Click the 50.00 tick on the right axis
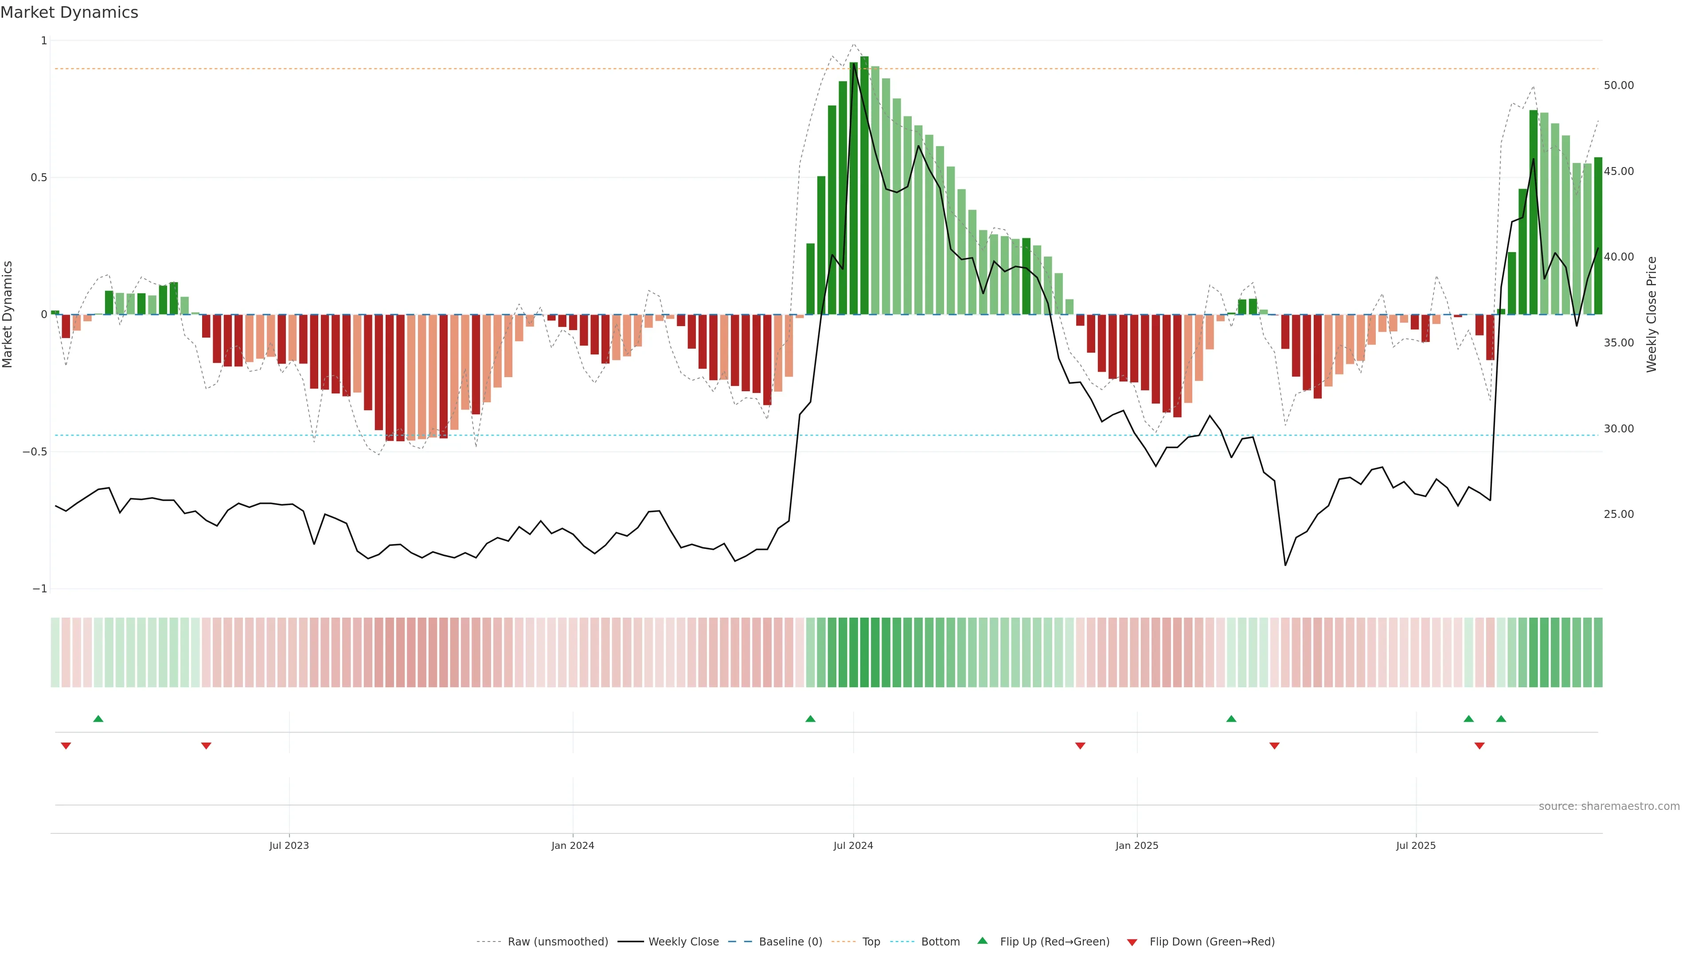Image resolution: width=1702 pixels, height=957 pixels. point(1618,85)
